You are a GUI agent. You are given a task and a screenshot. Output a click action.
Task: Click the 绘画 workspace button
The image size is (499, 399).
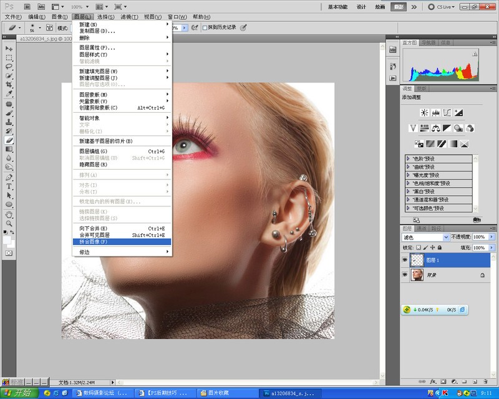[x=380, y=7]
